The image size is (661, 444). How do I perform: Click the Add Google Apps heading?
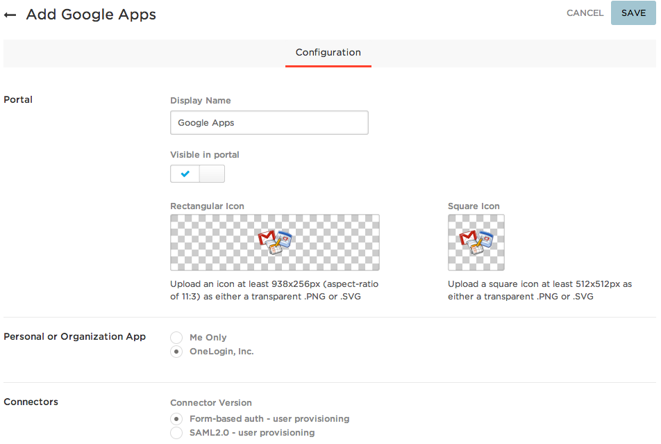coord(91,15)
